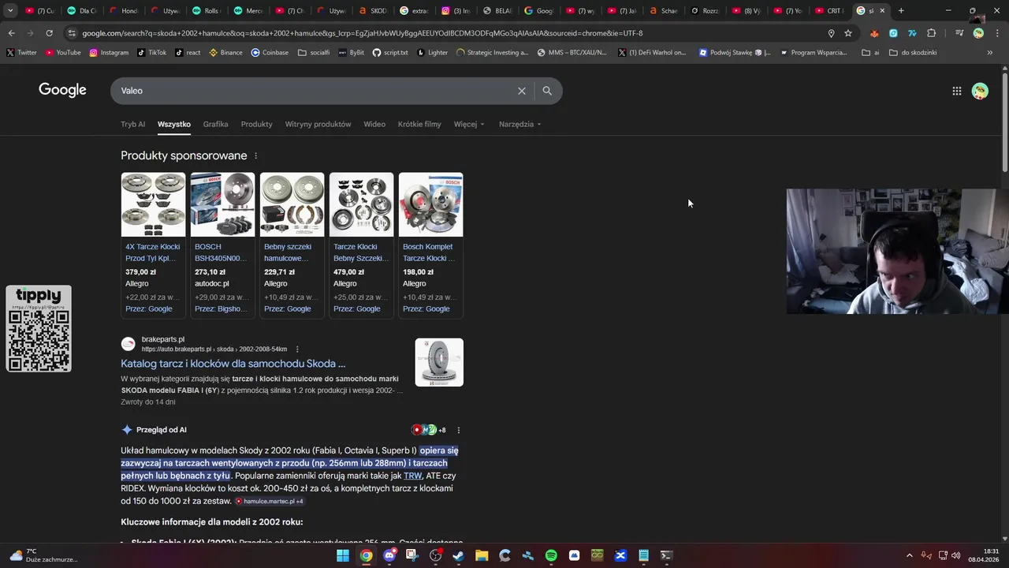Image resolution: width=1009 pixels, height=568 pixels.
Task: Go back with the browser back arrow
Action: [11, 33]
